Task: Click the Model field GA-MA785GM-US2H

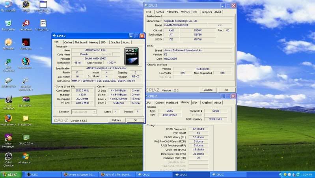Action: coord(185,25)
